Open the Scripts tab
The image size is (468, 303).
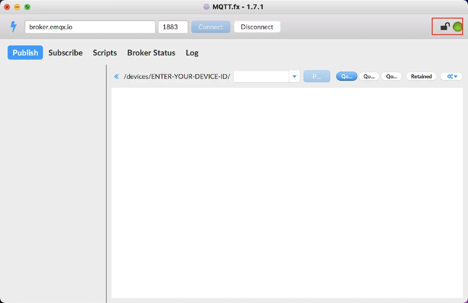pyautogui.click(x=105, y=53)
